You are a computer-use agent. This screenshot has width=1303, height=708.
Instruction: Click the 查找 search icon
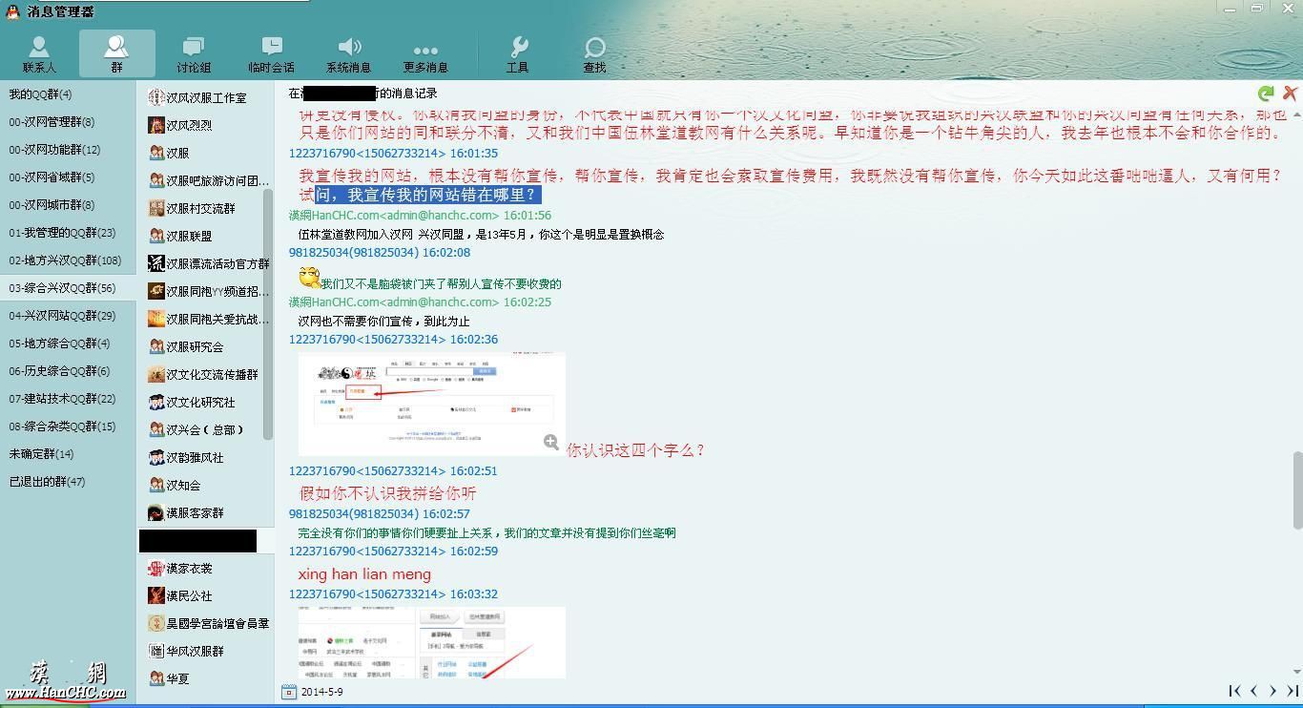tap(594, 53)
